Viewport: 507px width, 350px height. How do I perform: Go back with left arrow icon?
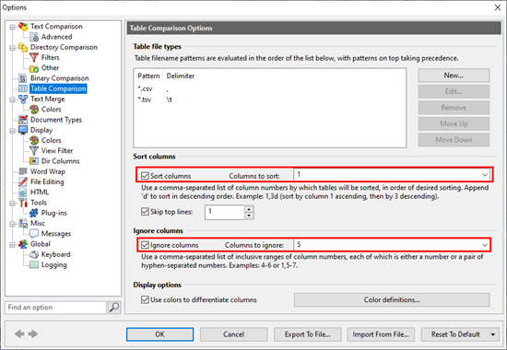pyautogui.click(x=19, y=333)
